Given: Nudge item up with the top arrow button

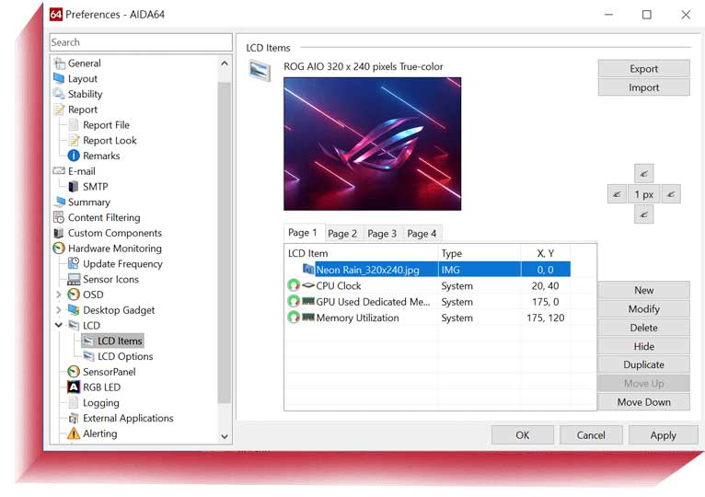Looking at the screenshot, I should coord(644,174).
